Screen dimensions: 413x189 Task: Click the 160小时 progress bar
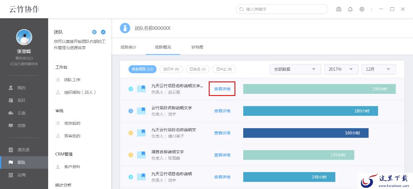(306, 133)
